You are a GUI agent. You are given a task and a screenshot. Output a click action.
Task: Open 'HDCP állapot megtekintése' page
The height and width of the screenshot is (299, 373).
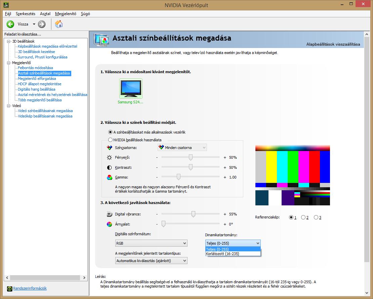click(40, 84)
